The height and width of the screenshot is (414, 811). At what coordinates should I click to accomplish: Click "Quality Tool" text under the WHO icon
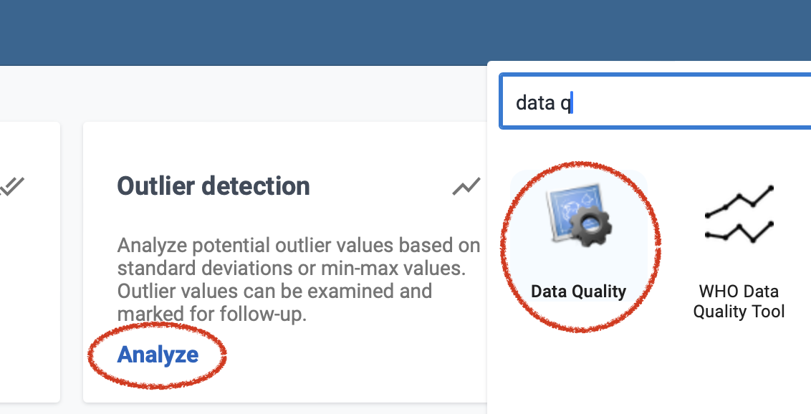[x=739, y=312]
